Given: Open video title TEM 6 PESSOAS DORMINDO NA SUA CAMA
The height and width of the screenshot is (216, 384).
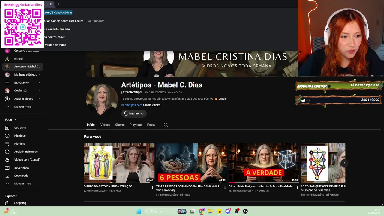Looking at the screenshot, I should 188,188.
